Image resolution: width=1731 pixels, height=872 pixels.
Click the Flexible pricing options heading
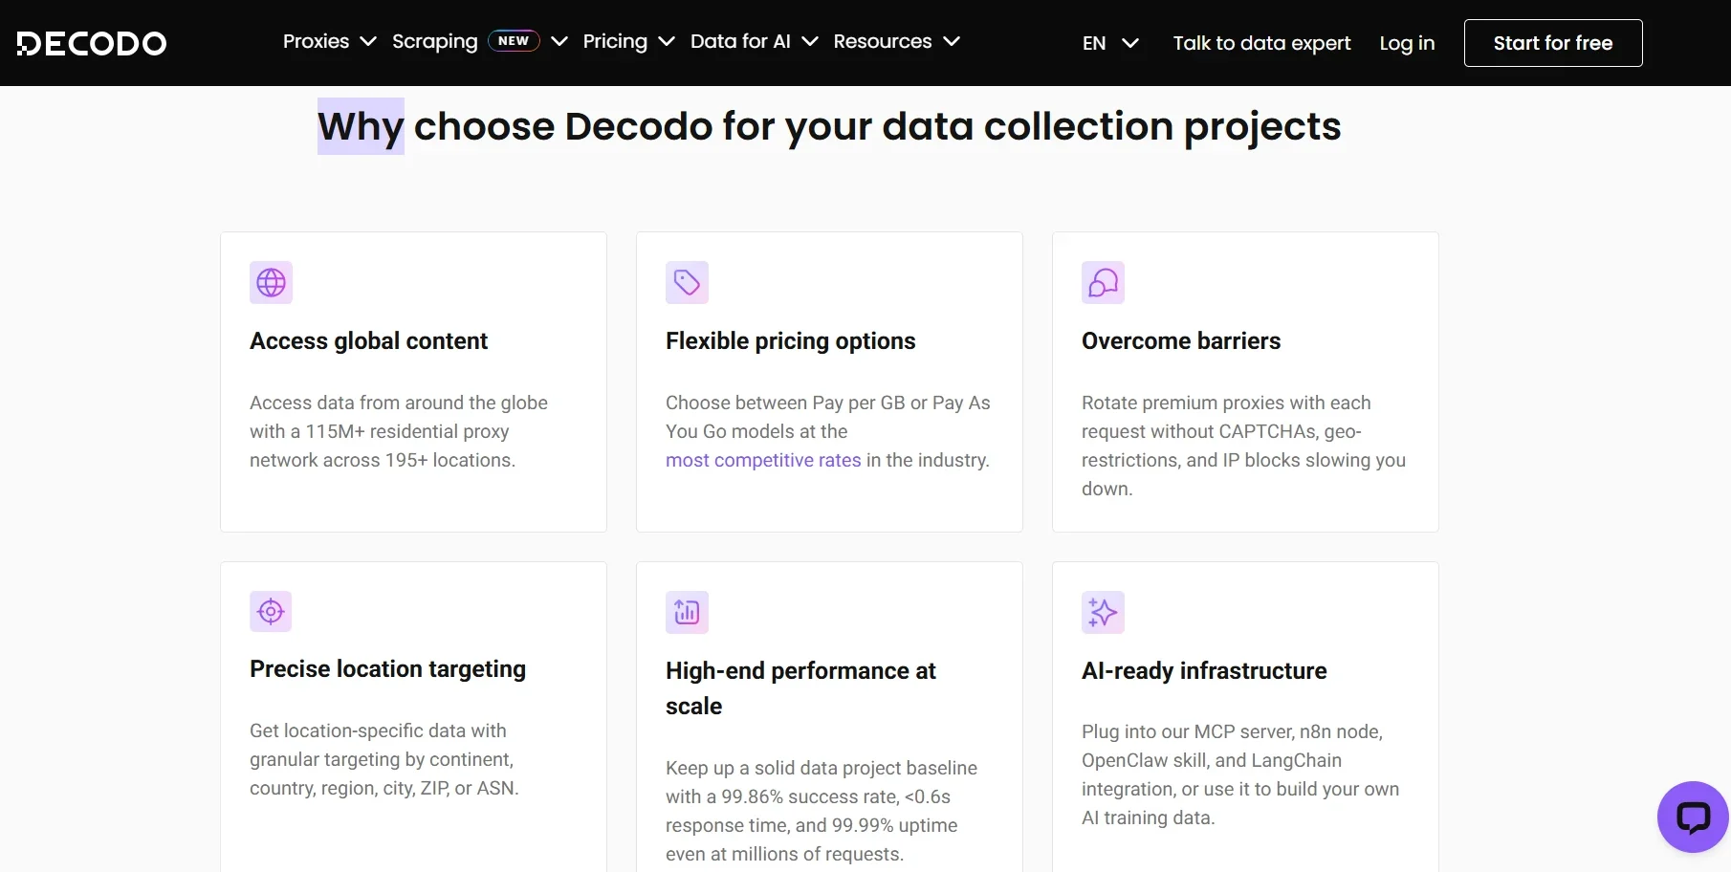[790, 341]
